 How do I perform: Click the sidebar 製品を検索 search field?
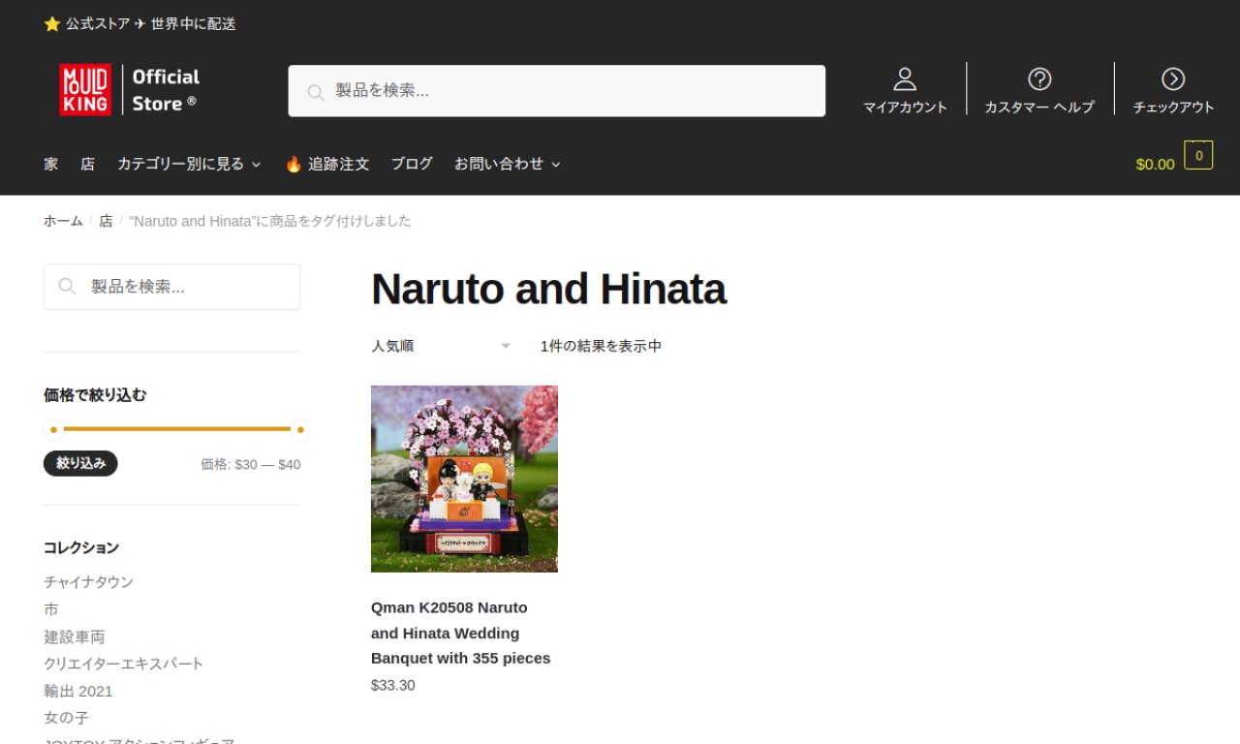171,287
